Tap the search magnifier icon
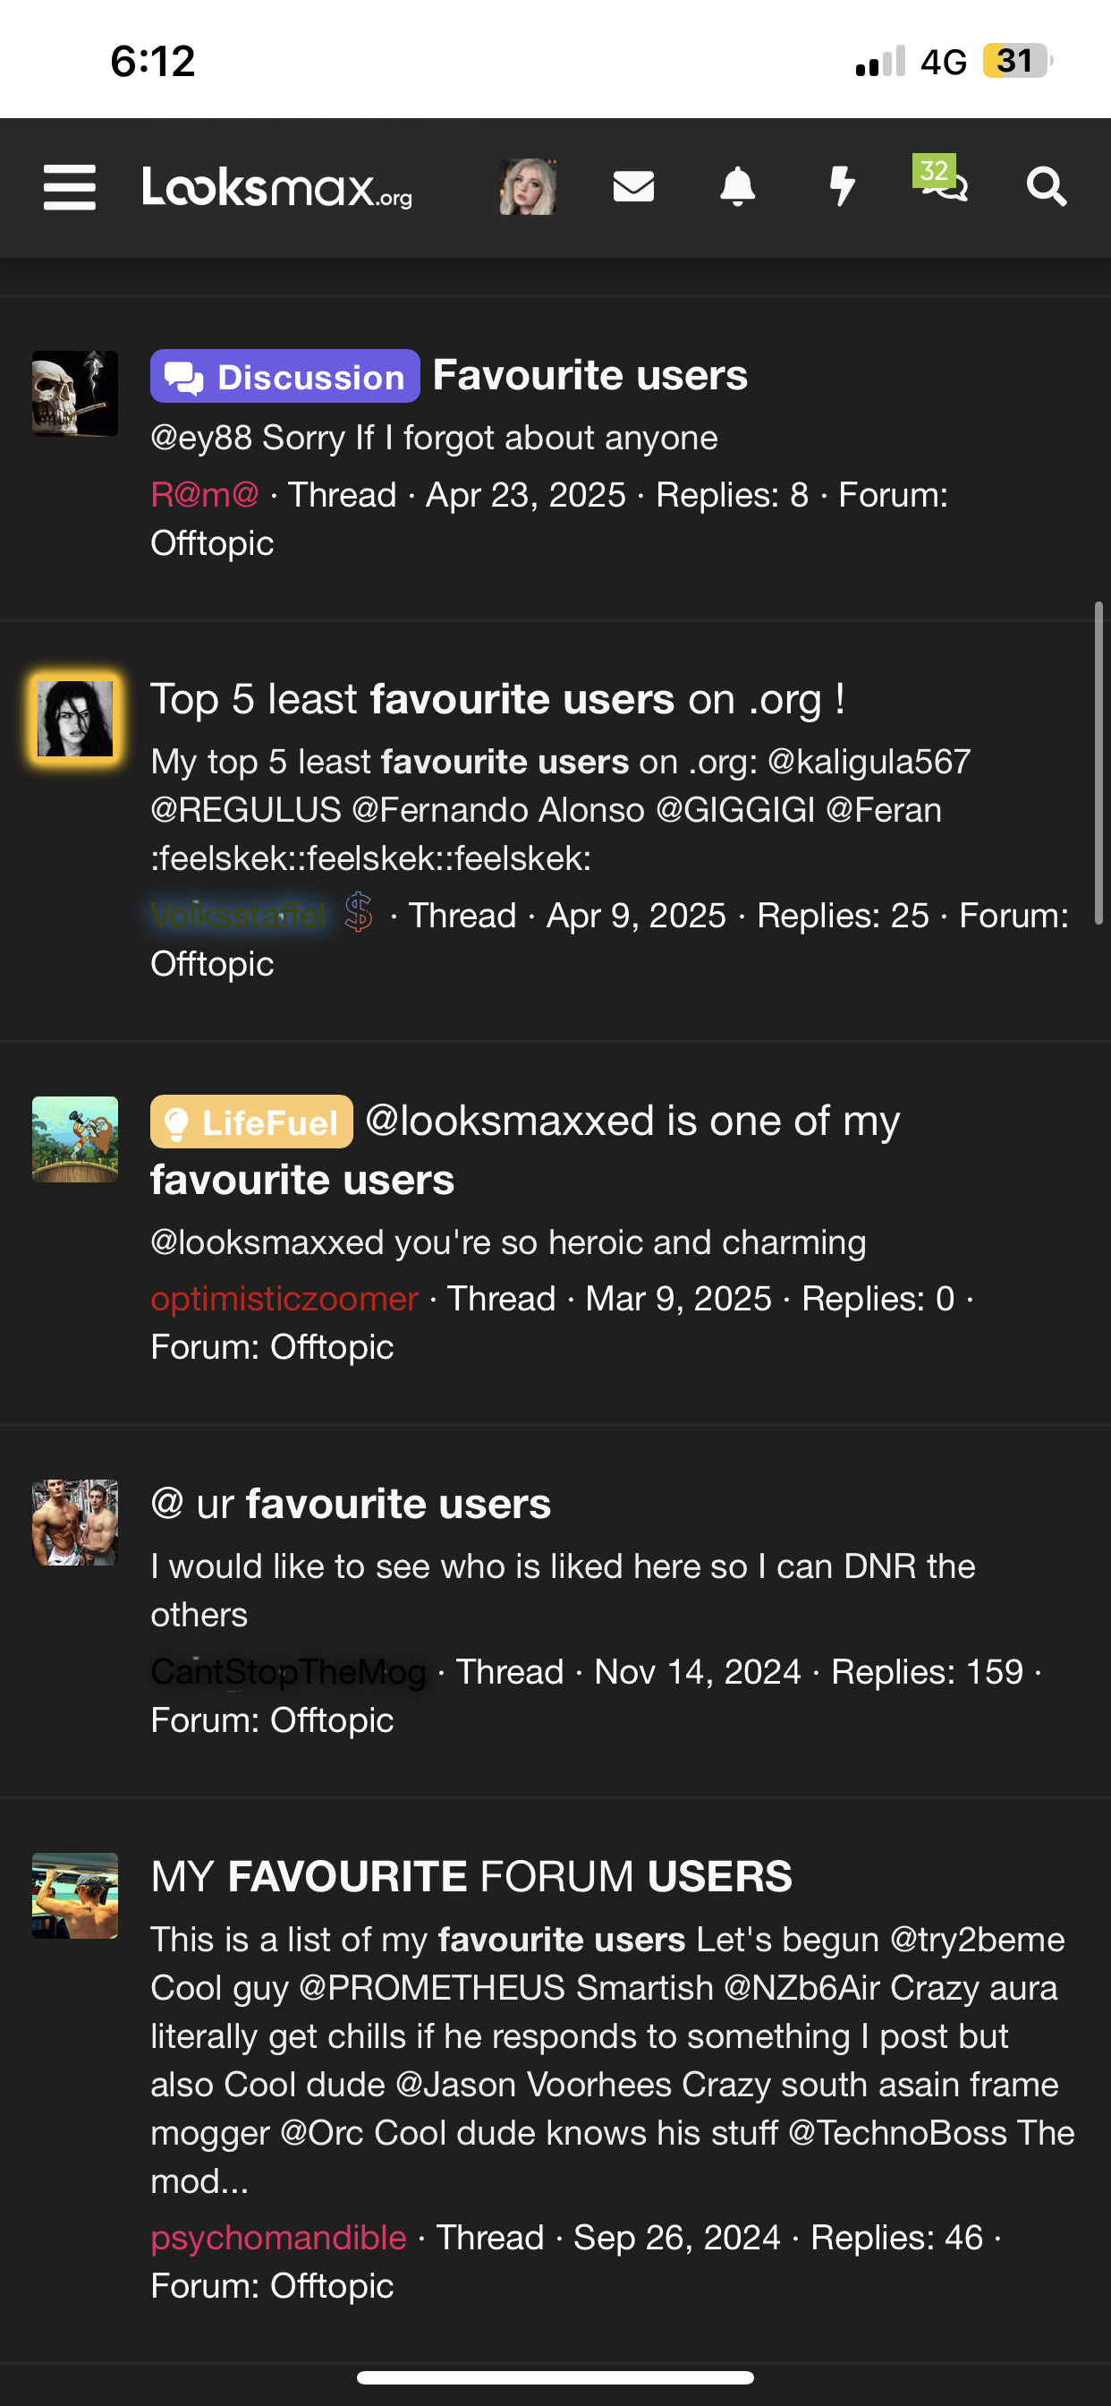This screenshot has width=1111, height=2406. (x=1046, y=187)
